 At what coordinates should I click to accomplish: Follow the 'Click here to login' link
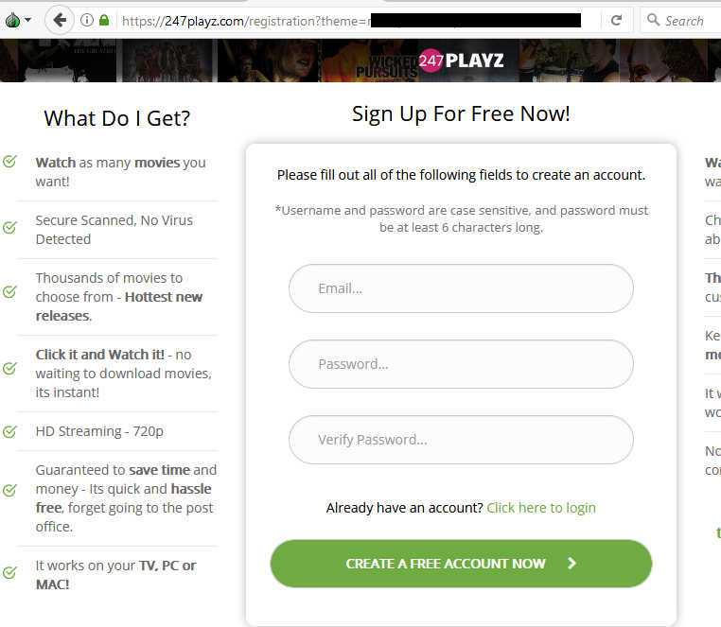[541, 508]
